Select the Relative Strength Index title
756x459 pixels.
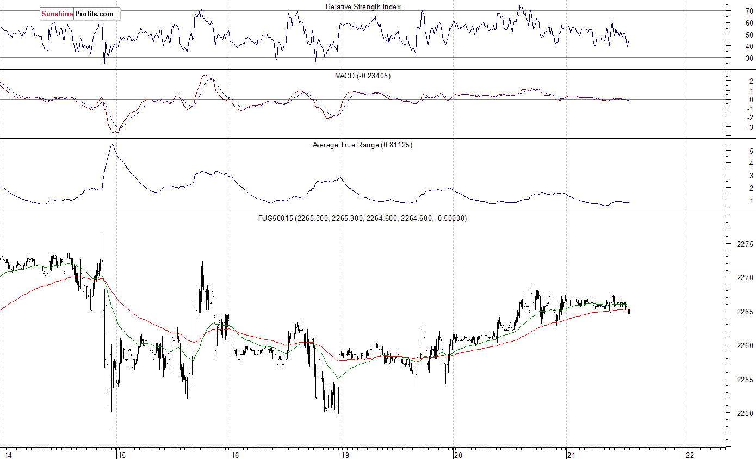363,7
